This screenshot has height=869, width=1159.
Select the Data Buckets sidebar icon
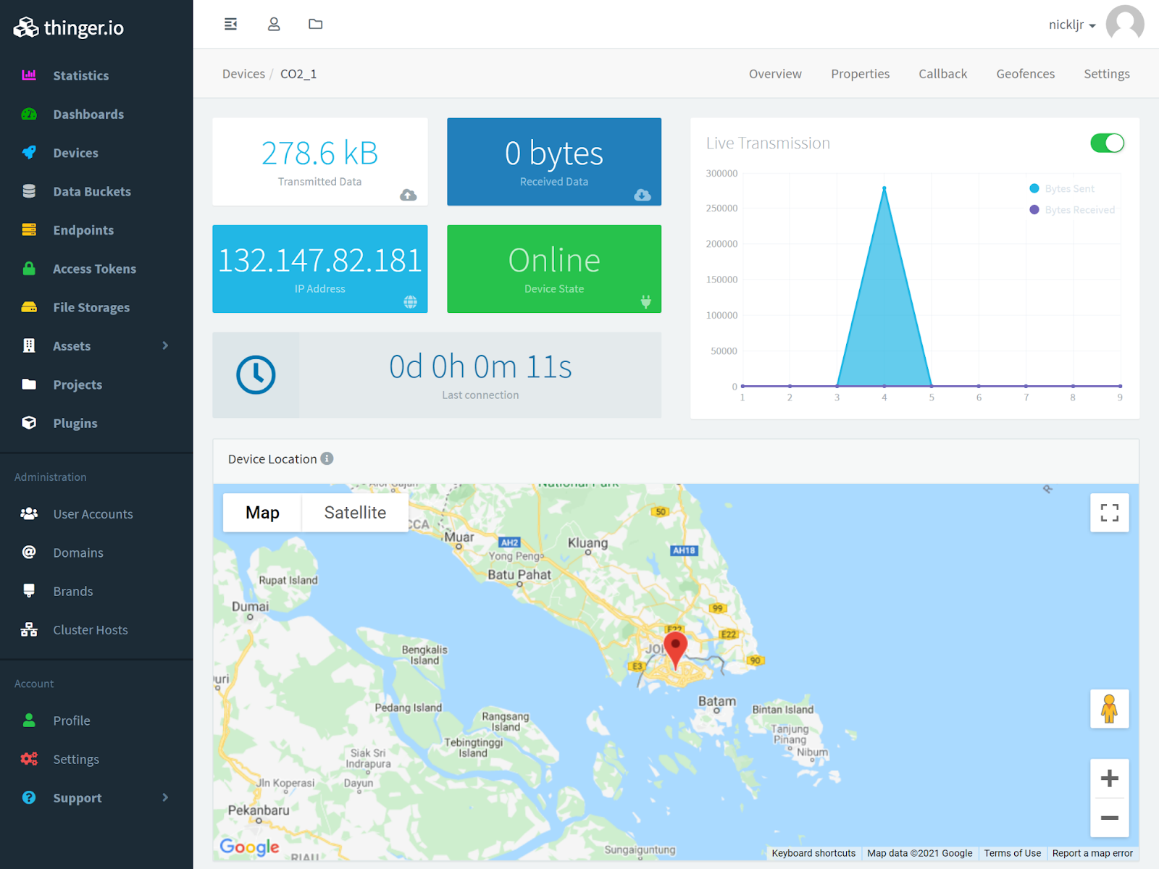click(29, 191)
